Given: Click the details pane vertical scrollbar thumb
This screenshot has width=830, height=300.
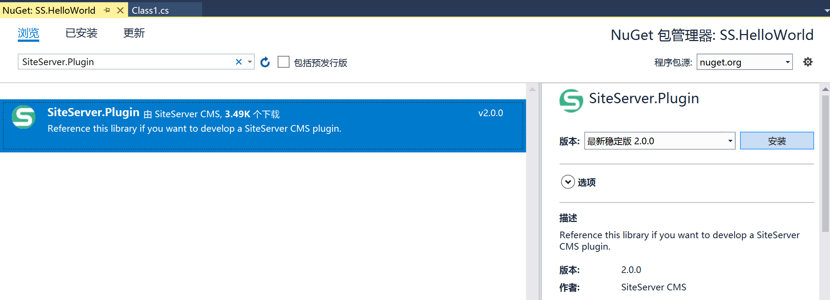Looking at the screenshot, I should [x=825, y=164].
